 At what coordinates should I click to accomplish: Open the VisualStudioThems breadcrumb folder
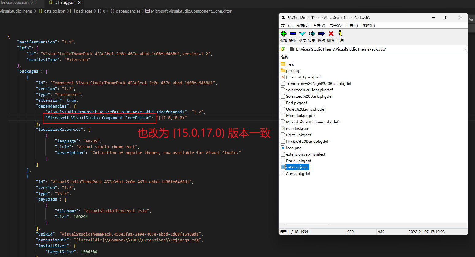click(x=16, y=11)
